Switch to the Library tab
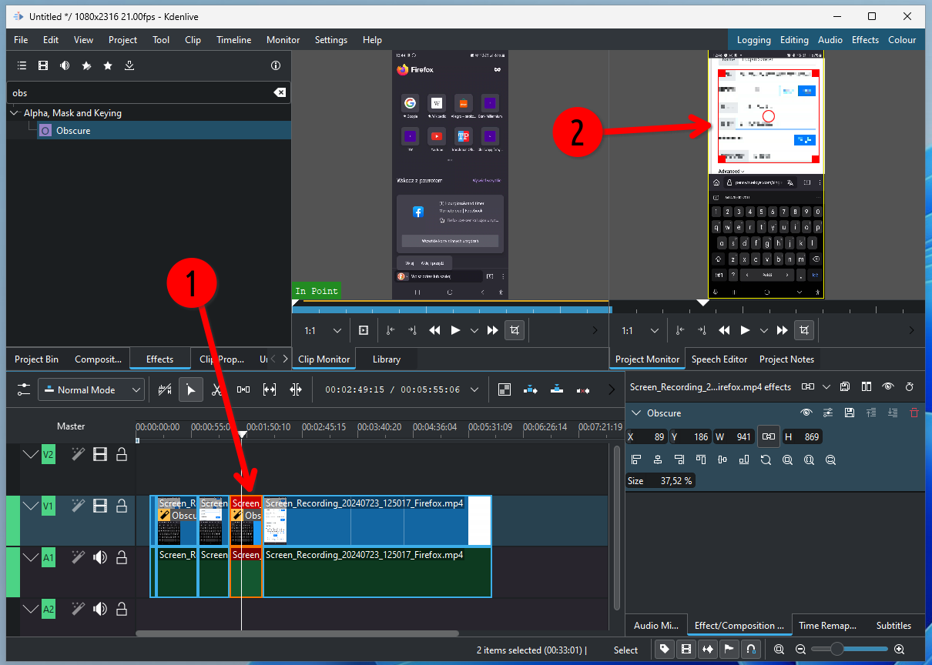Screen dimensions: 932x665 [386, 359]
